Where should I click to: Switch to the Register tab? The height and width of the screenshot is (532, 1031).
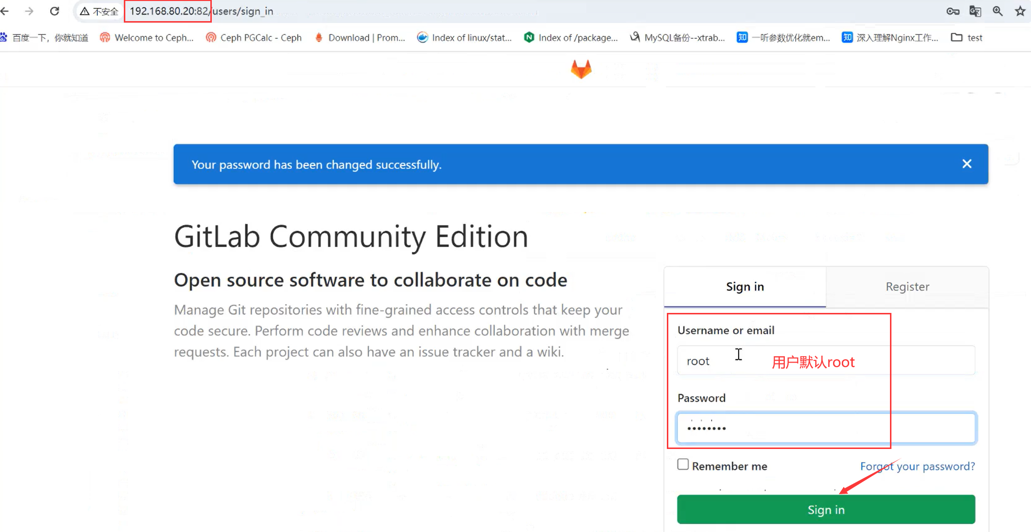pos(907,286)
